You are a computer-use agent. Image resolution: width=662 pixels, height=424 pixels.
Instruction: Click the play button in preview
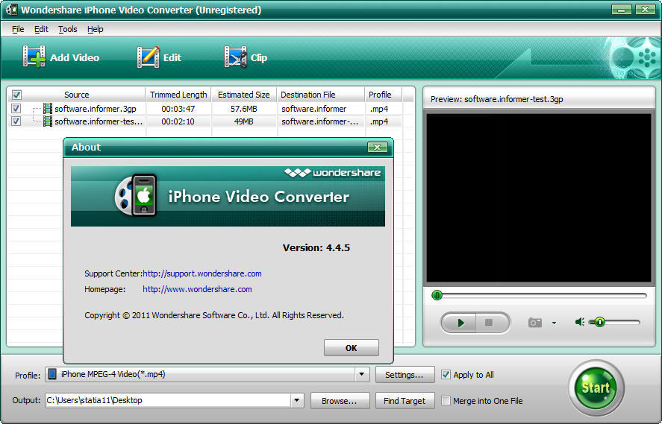coord(459,323)
